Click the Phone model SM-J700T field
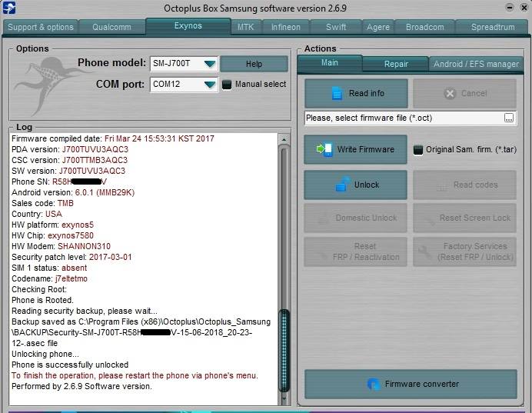The image size is (532, 413). (185, 64)
